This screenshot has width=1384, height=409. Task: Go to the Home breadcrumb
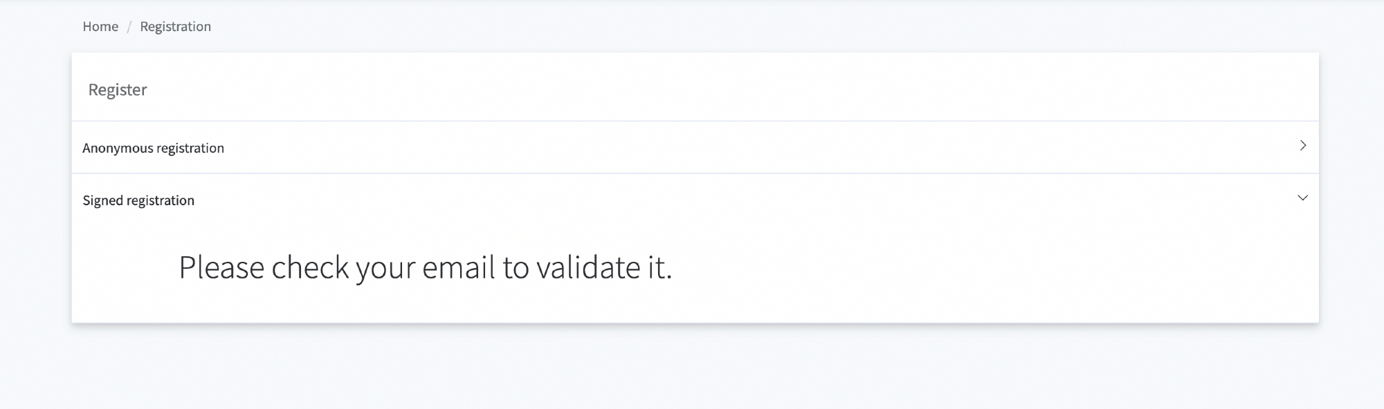100,26
